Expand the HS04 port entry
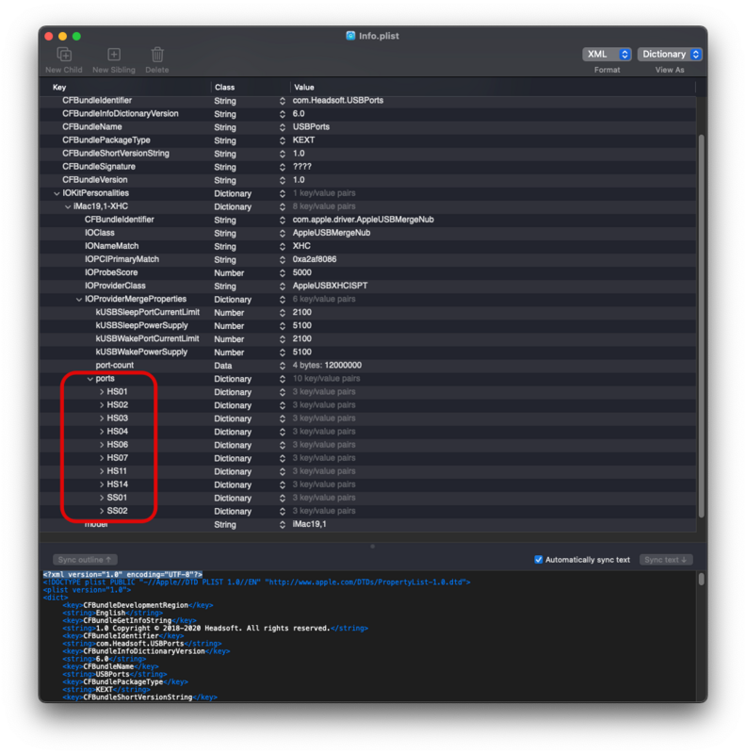The width and height of the screenshot is (746, 754). pos(102,432)
